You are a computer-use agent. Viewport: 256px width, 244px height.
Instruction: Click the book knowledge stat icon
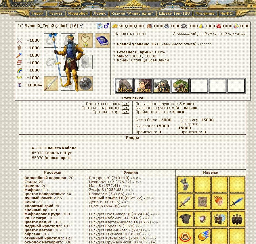(19, 63)
